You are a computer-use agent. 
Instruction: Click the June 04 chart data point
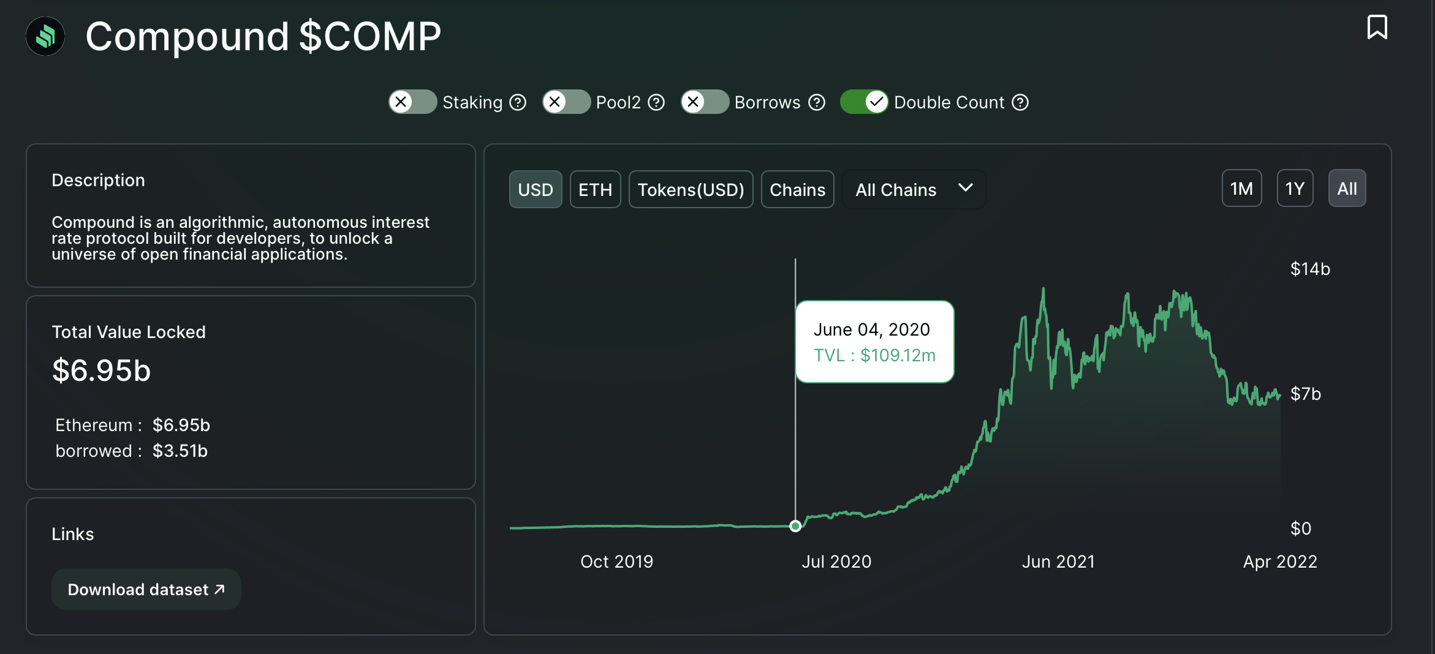(795, 526)
